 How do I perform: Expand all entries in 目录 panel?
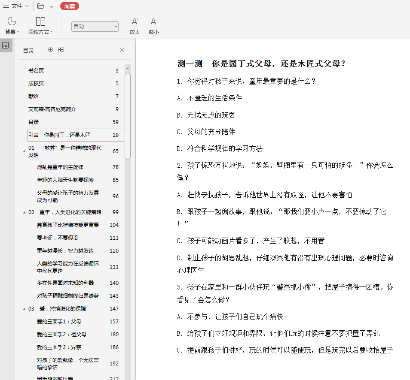click(50, 50)
